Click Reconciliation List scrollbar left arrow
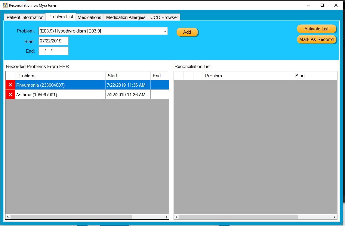This screenshot has height=226, width=345. 176,217
